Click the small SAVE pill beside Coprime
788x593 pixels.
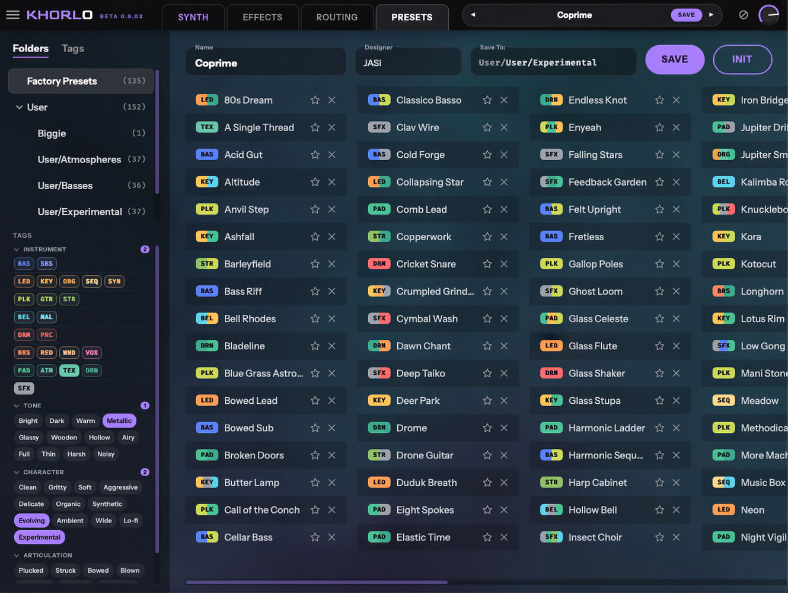(x=686, y=15)
